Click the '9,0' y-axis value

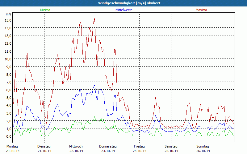tap(9, 67)
